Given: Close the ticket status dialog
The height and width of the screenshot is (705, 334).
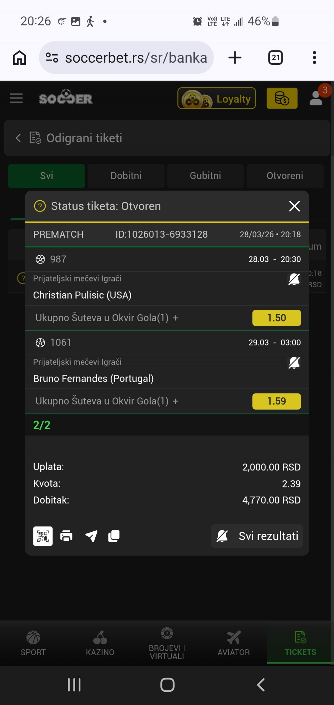Looking at the screenshot, I should point(294,206).
